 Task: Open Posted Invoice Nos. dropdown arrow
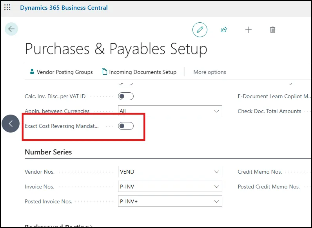coord(216,201)
